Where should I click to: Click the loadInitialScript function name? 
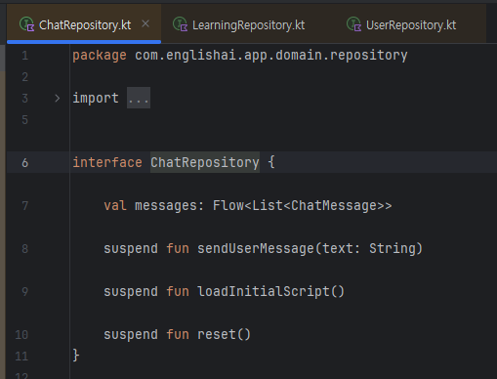coord(264,291)
